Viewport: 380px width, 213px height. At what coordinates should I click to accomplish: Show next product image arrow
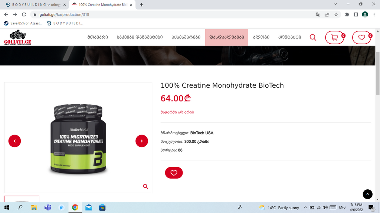[x=142, y=141]
